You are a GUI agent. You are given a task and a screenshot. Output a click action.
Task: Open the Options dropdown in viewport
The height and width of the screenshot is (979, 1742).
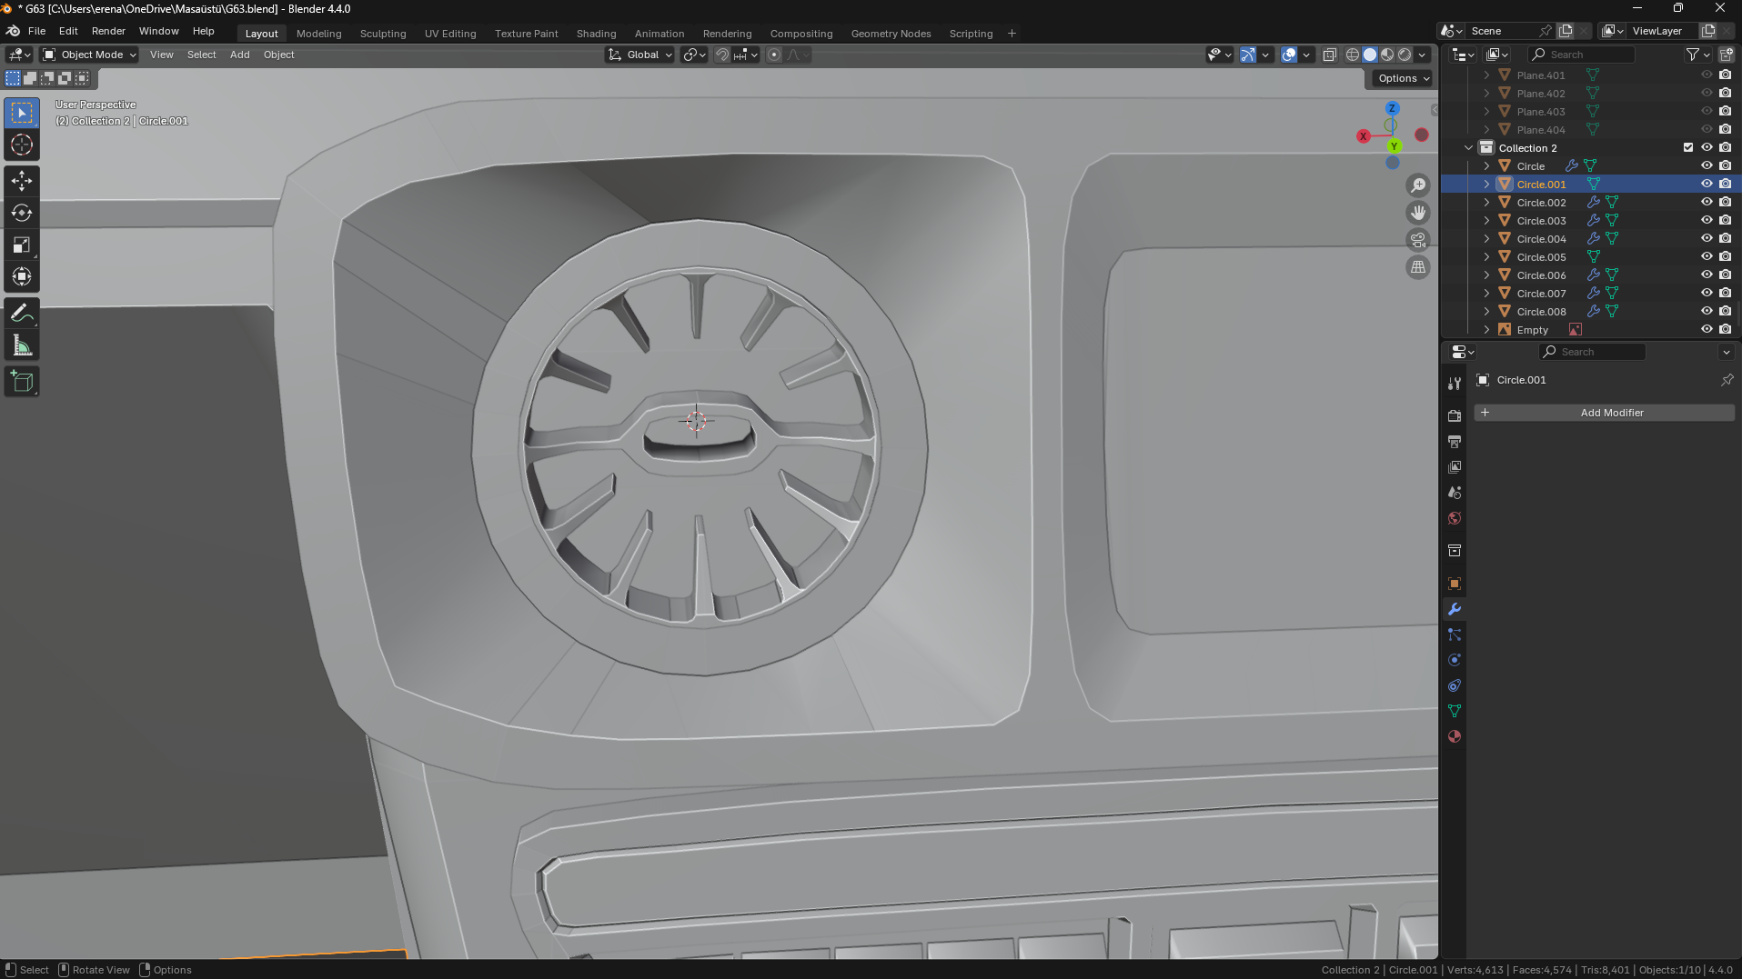[x=1404, y=78]
